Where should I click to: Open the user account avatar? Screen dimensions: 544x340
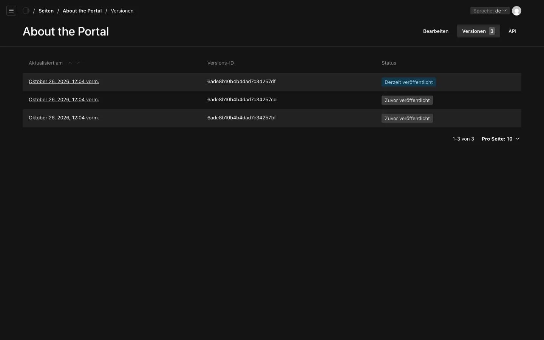[516, 11]
